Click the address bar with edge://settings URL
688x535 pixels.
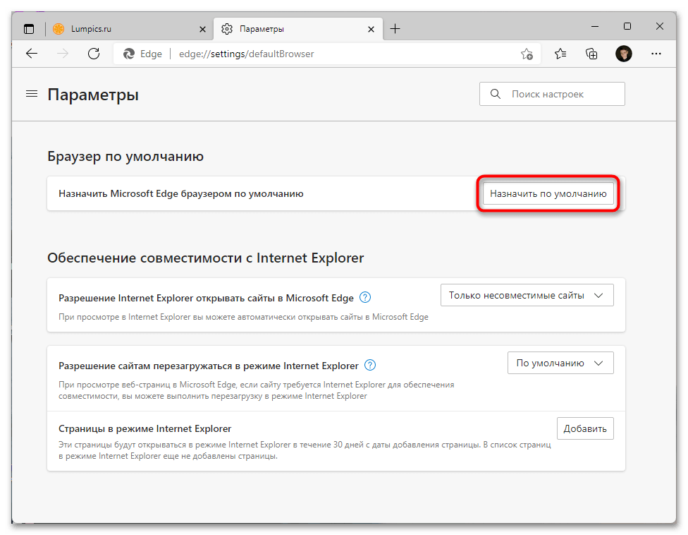[x=317, y=54]
